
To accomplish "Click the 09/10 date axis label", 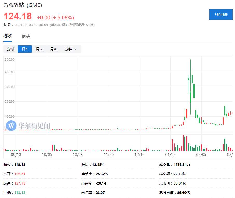I will point(16,154).
